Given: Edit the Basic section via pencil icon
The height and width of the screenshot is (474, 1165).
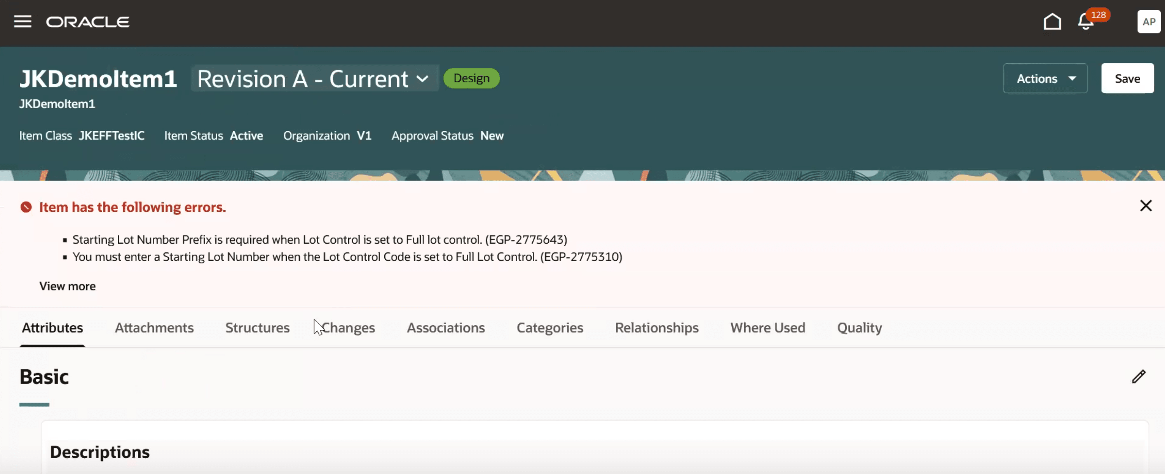Looking at the screenshot, I should click(1138, 376).
